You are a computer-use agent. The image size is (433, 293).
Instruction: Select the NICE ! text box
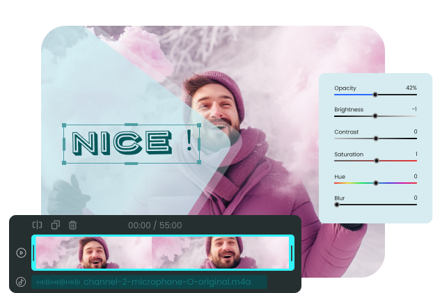tap(132, 144)
